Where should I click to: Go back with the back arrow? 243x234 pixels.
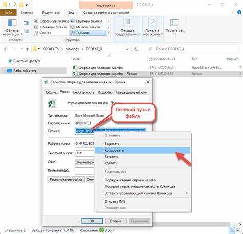tap(6, 49)
